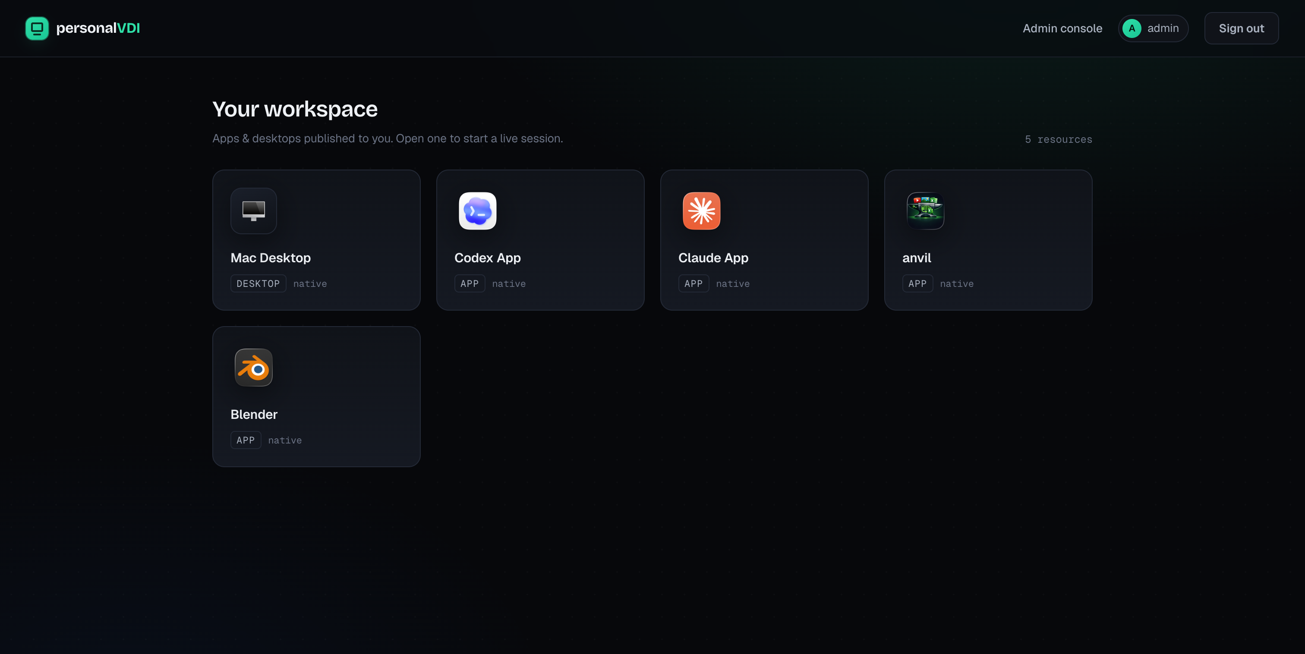Screen dimensions: 1305x654
Task: Open the Mac Desktop monitor icon
Action: [x=253, y=211]
